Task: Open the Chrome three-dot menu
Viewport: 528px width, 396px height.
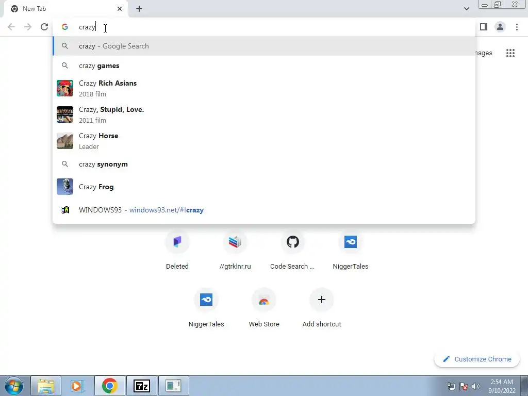Action: coord(517,27)
